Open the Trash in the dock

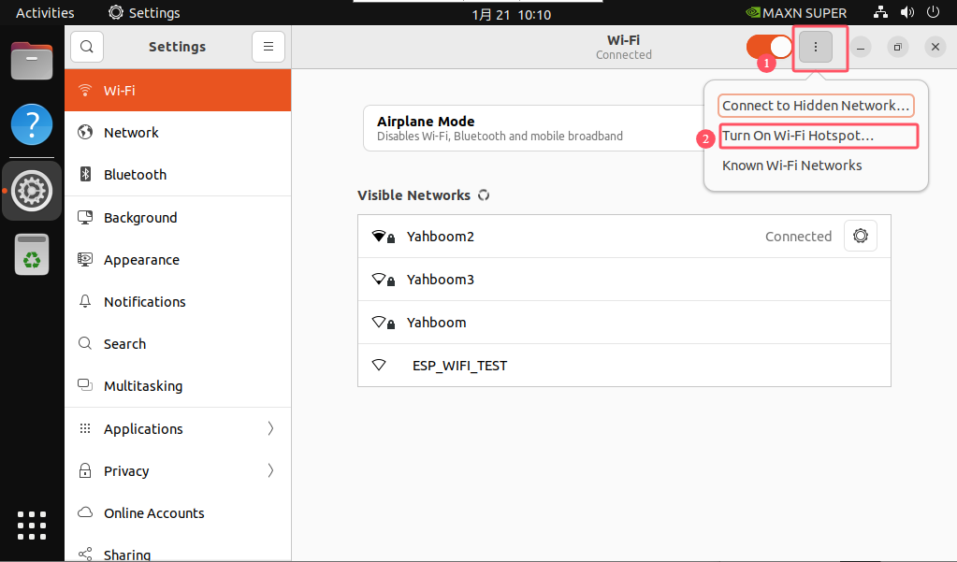(32, 254)
